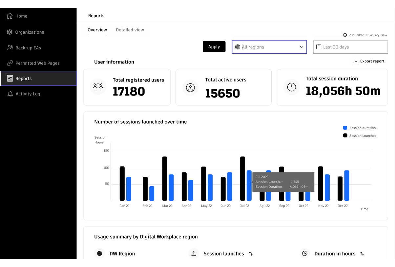This screenshot has height=267, width=395.
Task: Expand the All regions dropdown chevron
Action: coord(302,47)
